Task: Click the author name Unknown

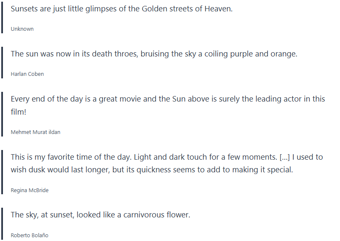Action: click(22, 29)
